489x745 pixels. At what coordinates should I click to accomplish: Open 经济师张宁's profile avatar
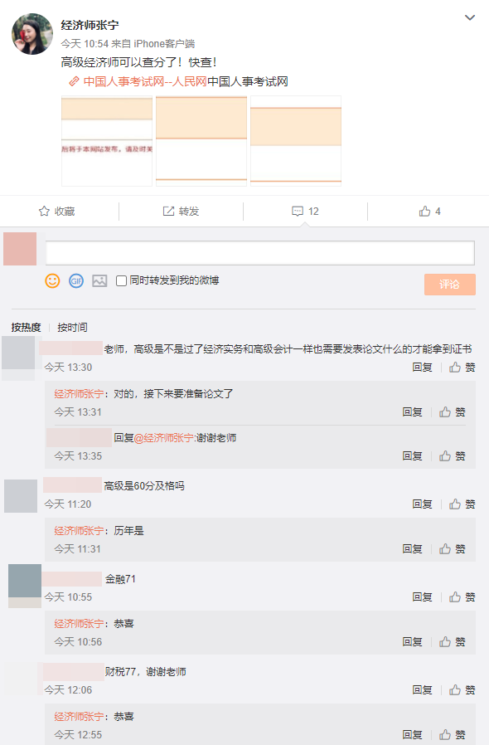point(32,34)
